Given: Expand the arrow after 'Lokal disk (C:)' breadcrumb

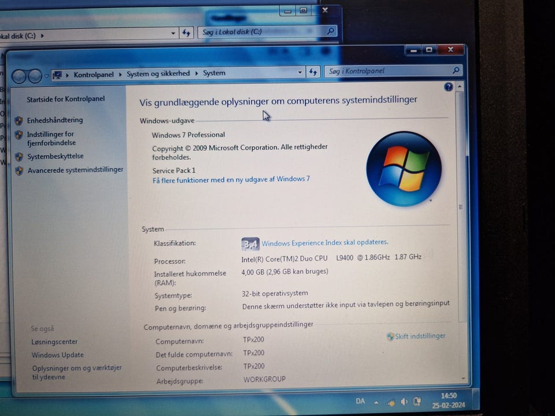Looking at the screenshot, I should (x=42, y=36).
